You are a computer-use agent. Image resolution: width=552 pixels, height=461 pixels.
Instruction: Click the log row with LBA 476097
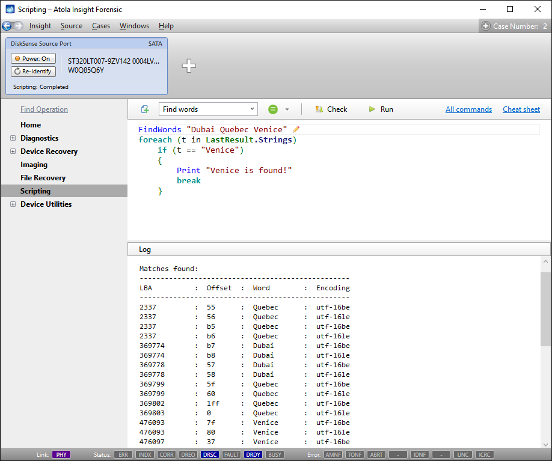coord(244,442)
